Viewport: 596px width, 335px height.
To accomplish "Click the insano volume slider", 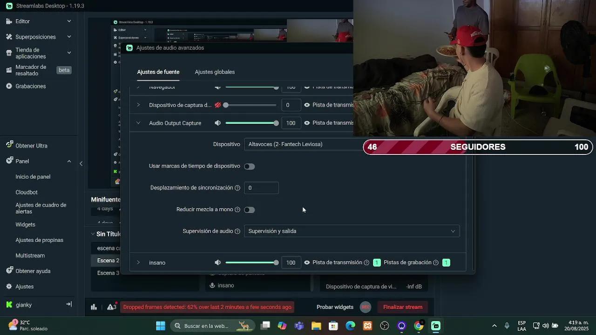I will 252,263.
